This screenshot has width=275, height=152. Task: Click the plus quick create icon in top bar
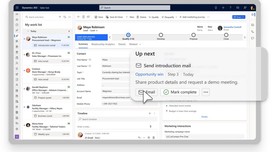tap(223, 8)
